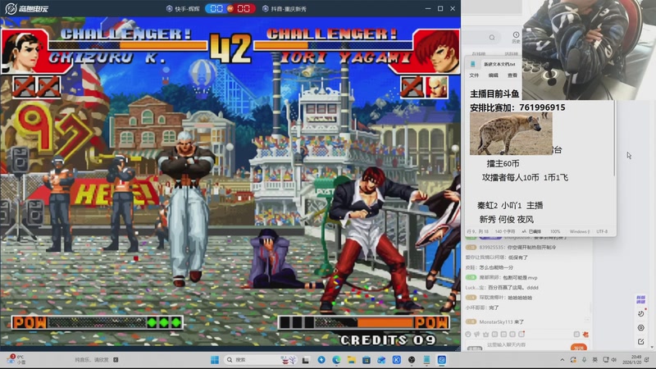Screen dimensions: 656x369
Task: Click the hyena picture in Notepad window
Action: (x=511, y=134)
